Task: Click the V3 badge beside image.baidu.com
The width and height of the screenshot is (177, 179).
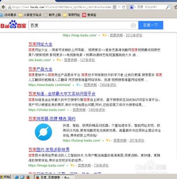Action: click(72, 166)
